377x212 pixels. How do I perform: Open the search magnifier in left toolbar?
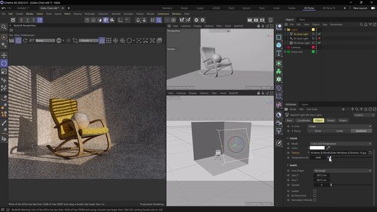tap(4, 27)
